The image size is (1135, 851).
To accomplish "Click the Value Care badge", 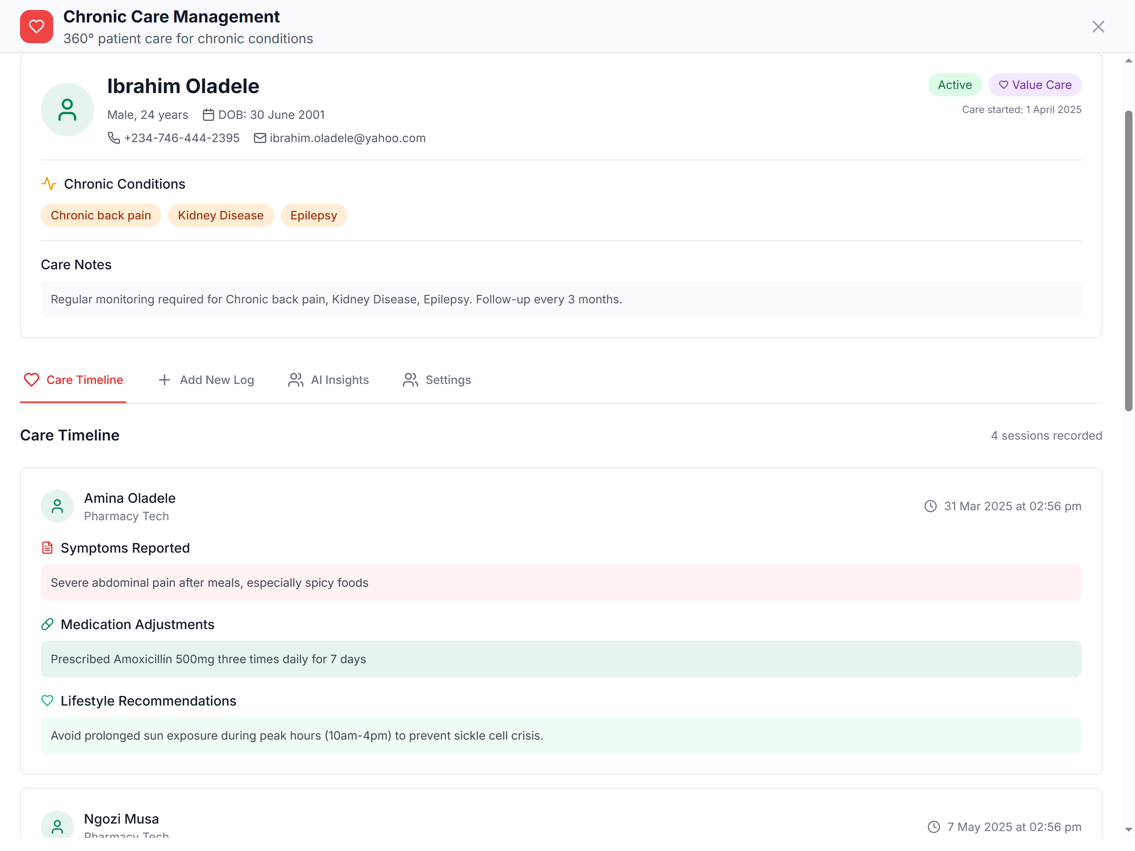I will coord(1035,85).
